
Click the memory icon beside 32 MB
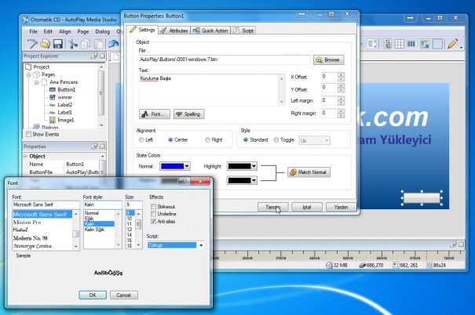(329, 265)
